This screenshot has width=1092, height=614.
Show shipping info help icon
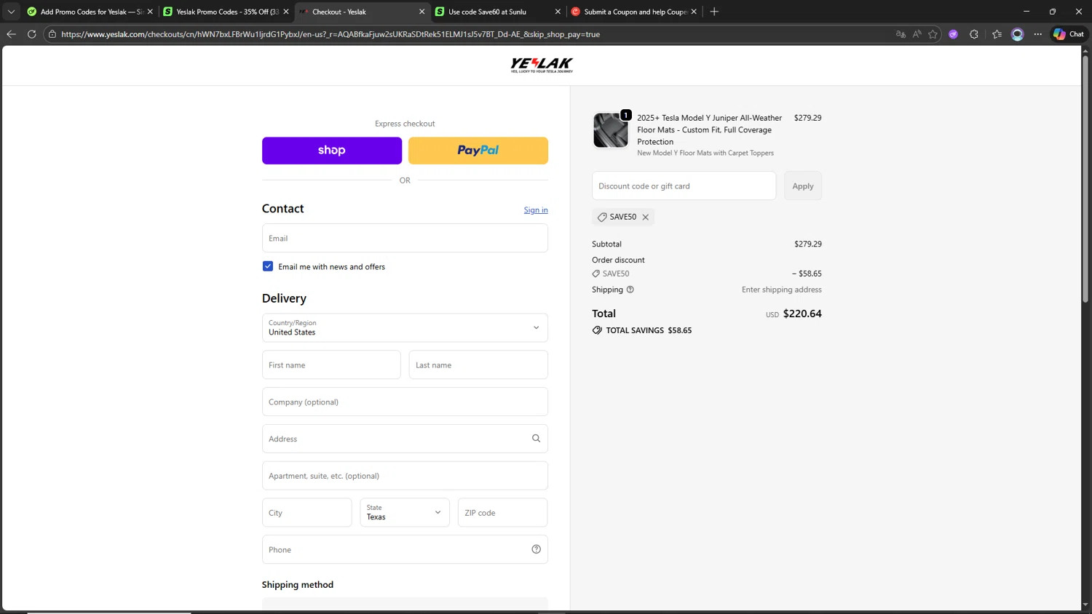click(630, 290)
